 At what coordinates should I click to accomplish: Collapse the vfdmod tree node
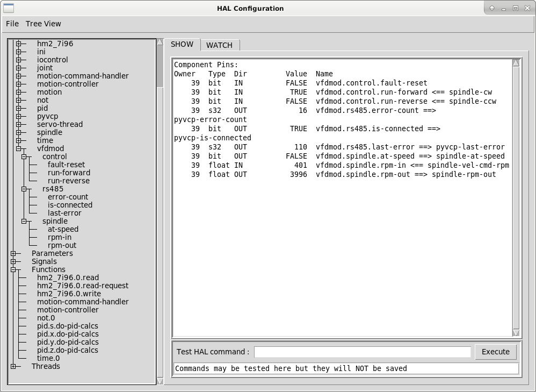pyautogui.click(x=18, y=148)
